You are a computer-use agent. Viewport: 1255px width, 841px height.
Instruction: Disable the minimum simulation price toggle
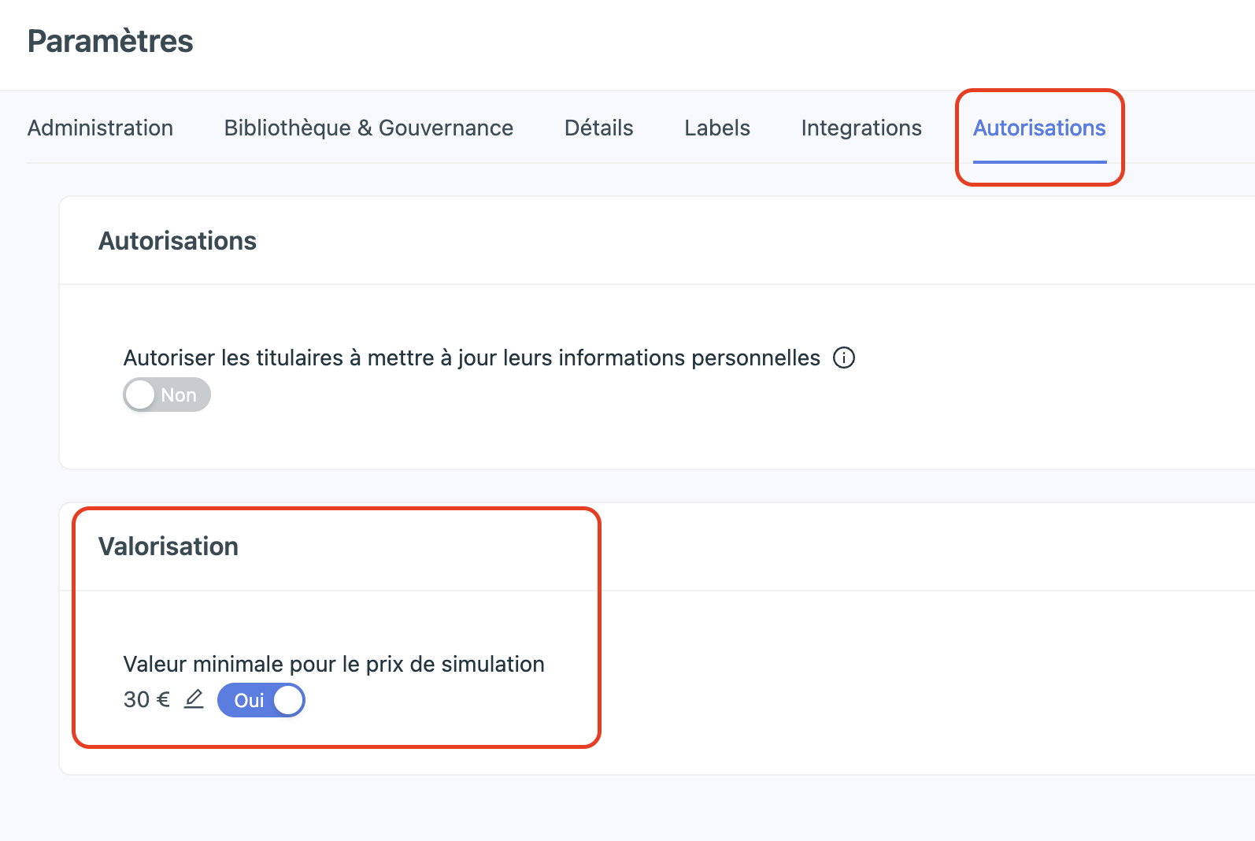point(261,700)
